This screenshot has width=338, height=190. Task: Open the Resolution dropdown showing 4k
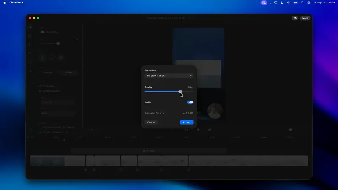click(x=169, y=76)
